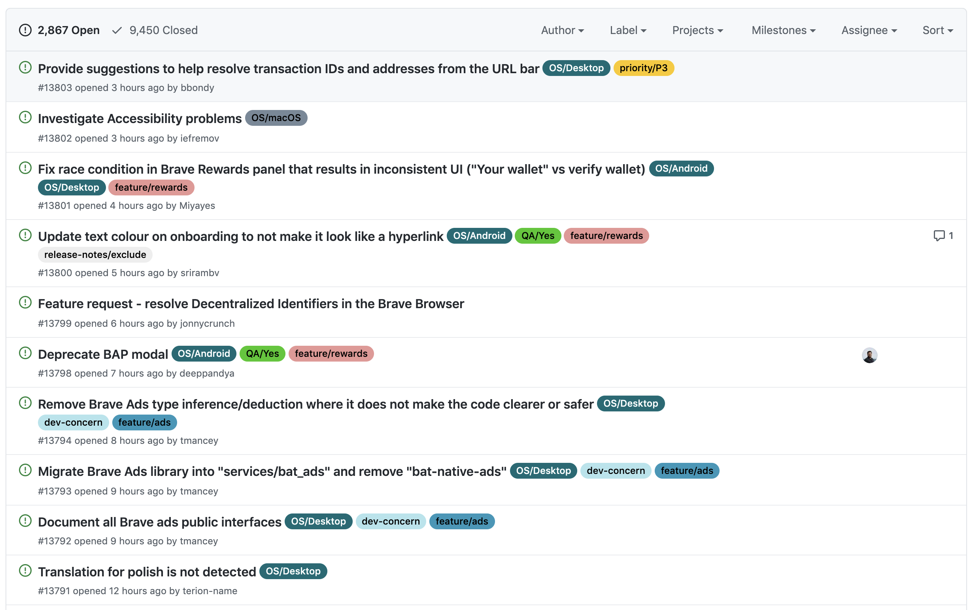
Task: Click the open-issue icon for issue #13803
Action: pos(25,67)
